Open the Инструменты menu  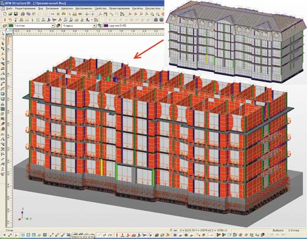point(84,9)
